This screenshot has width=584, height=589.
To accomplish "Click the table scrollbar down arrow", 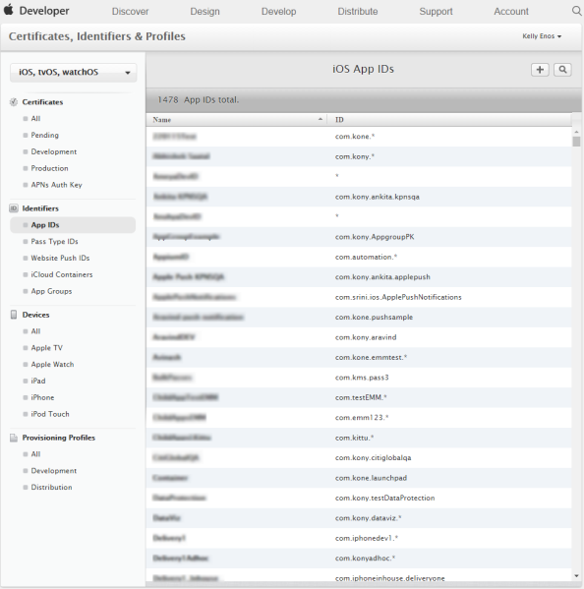I will tap(576, 575).
